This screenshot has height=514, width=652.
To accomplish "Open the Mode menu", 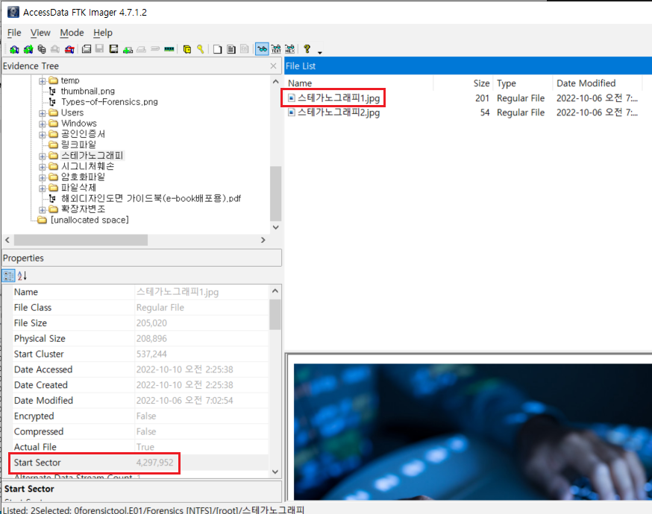I will coord(72,33).
